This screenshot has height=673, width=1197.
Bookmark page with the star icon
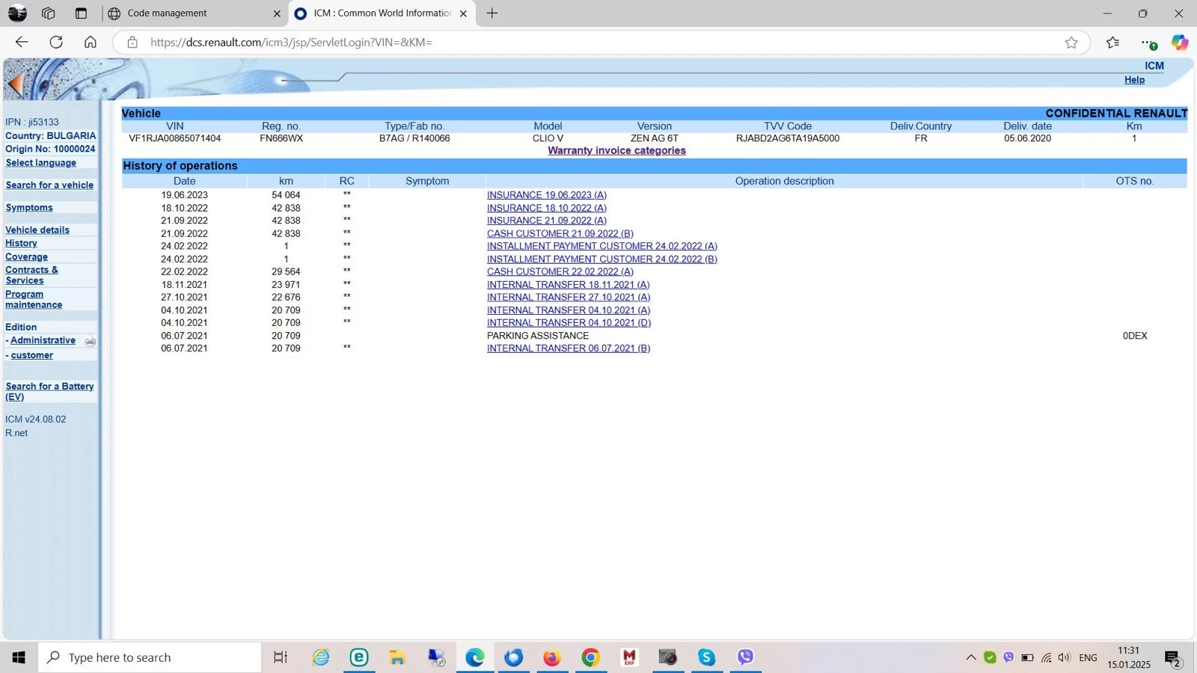point(1071,43)
